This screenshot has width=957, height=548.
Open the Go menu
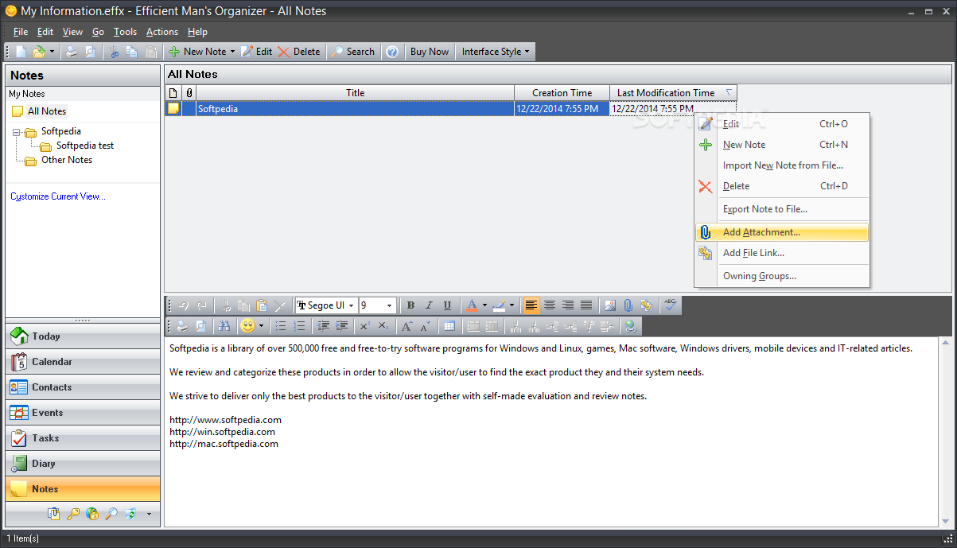point(98,32)
